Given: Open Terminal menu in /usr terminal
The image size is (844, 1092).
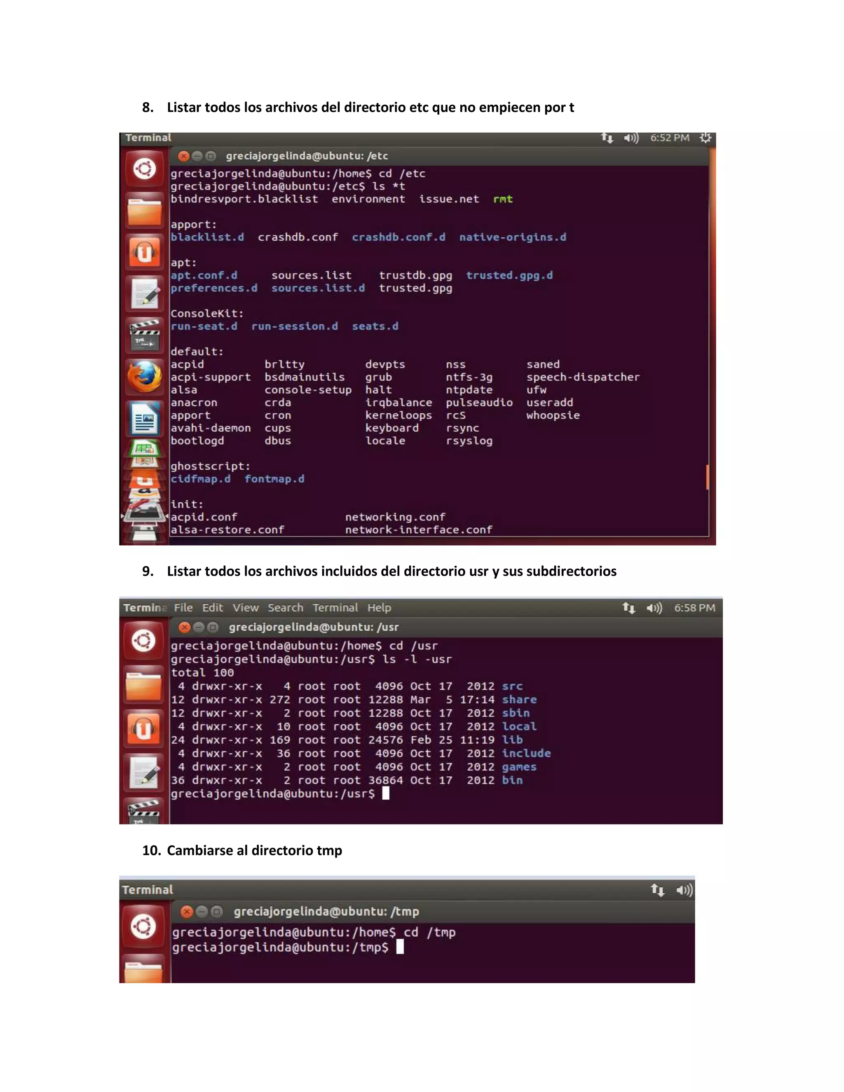Looking at the screenshot, I should (335, 607).
